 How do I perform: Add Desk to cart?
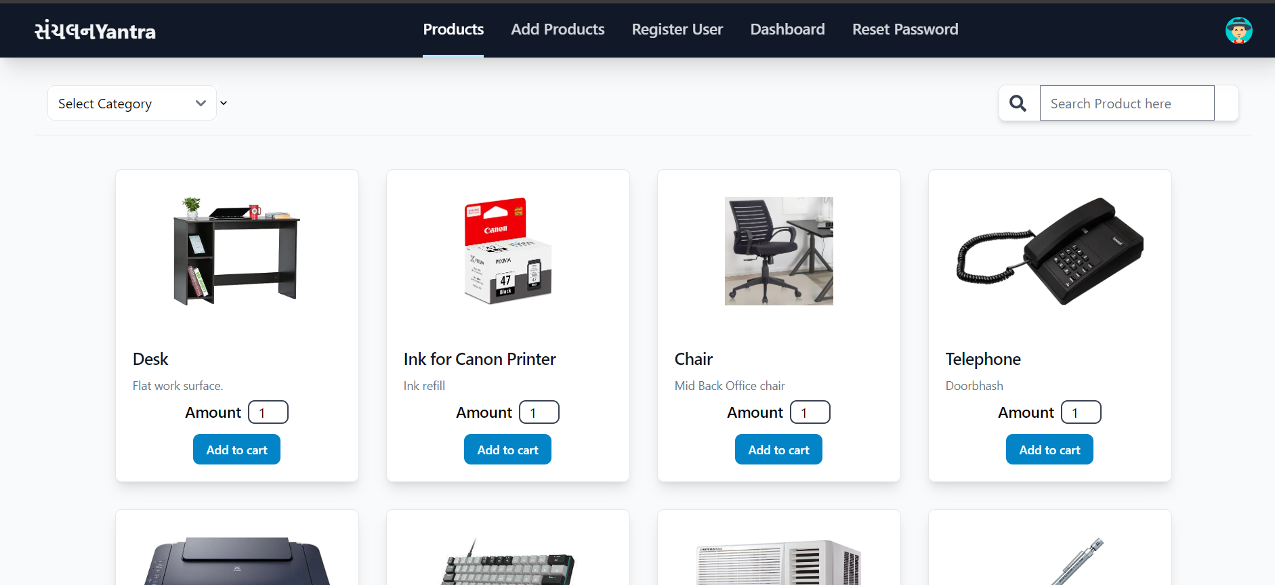236,450
